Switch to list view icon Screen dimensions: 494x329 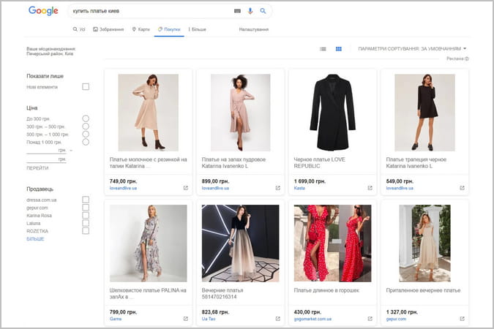[x=323, y=49]
